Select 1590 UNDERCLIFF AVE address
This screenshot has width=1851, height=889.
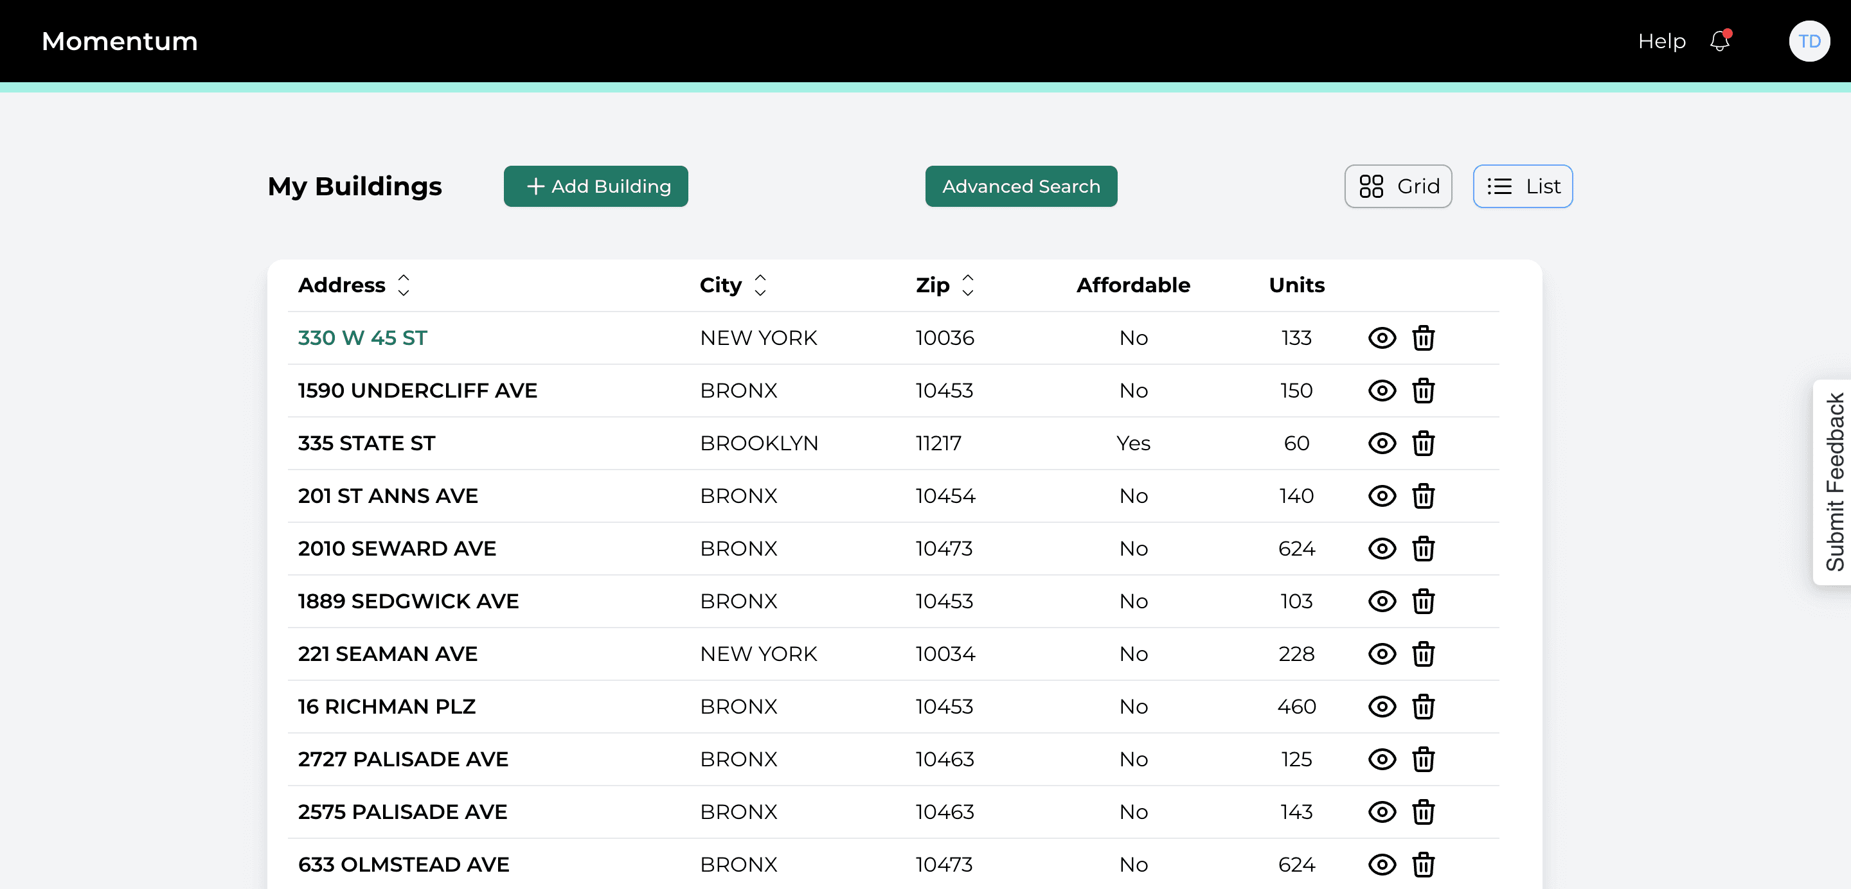click(x=418, y=391)
